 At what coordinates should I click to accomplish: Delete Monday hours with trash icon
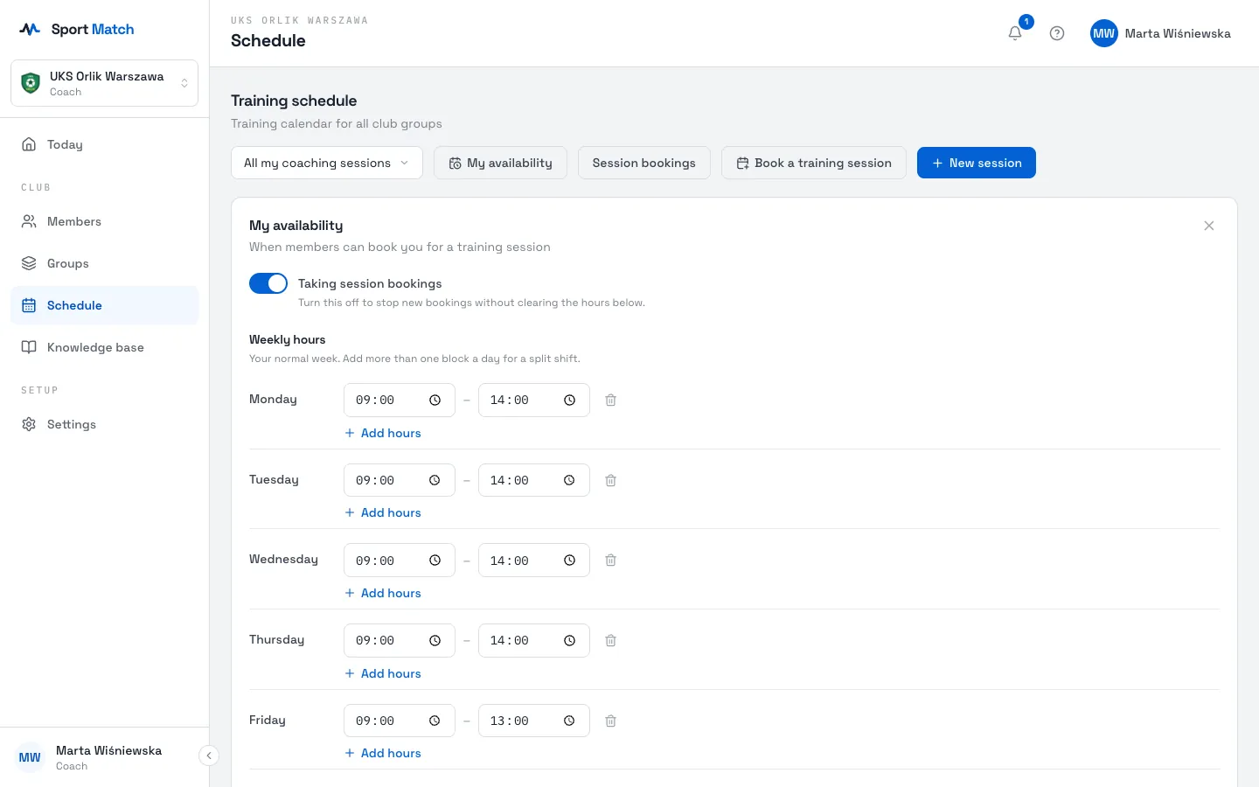pos(611,400)
